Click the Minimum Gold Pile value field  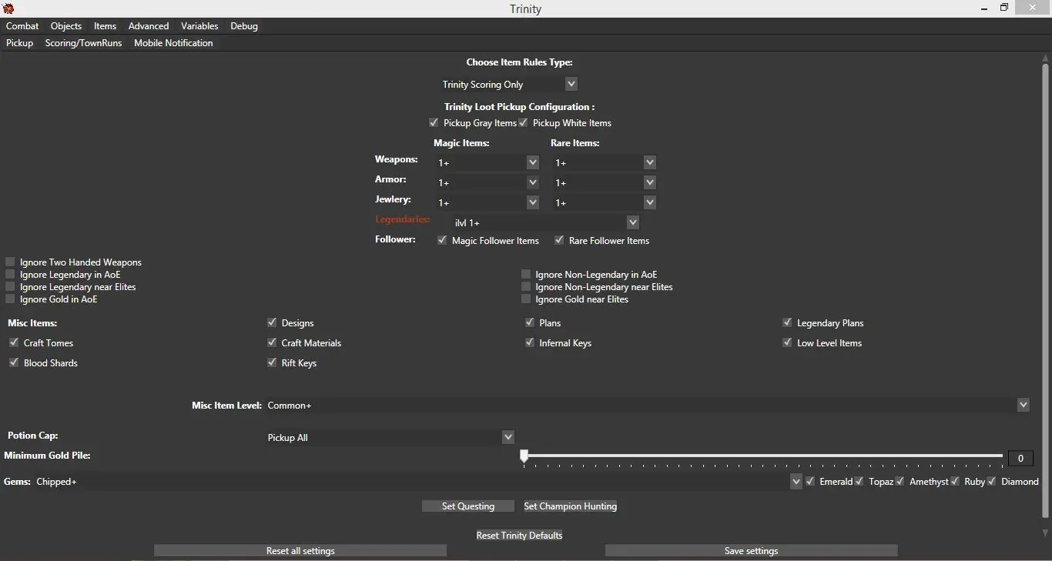tap(1020, 459)
